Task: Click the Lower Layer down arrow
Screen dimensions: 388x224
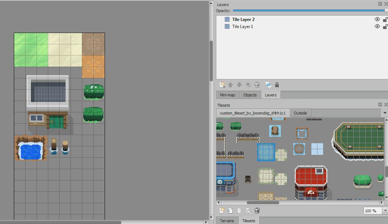Action: tap(239, 85)
